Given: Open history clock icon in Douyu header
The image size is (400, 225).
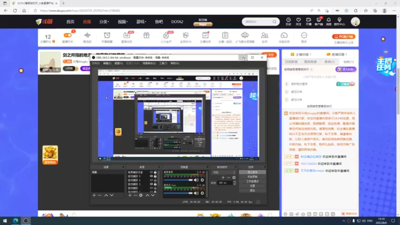Looking at the screenshot, I should (x=288, y=20).
